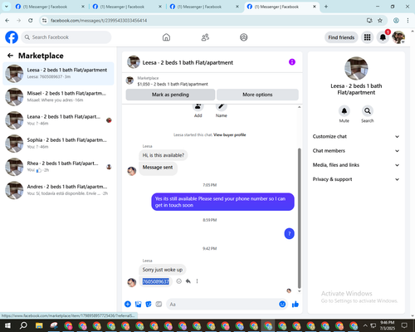Open the Sophia conversation in list

point(58,144)
